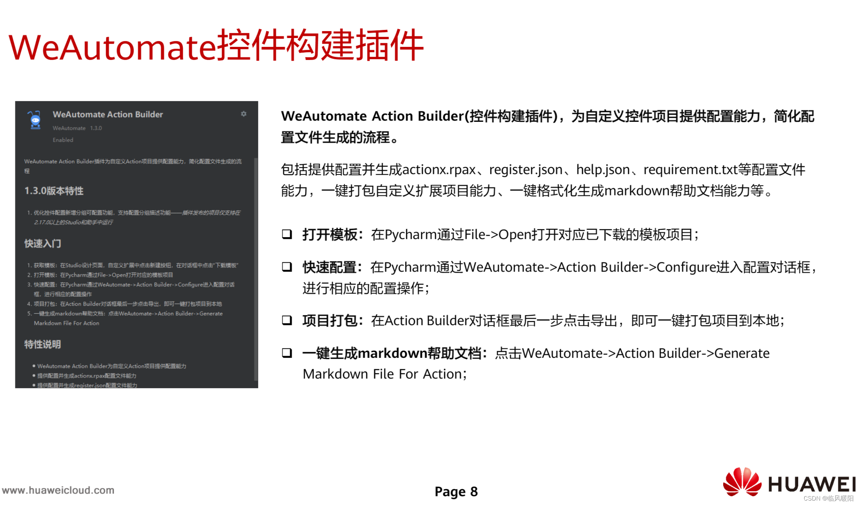Check the 快速配置 bullet box

[287, 267]
